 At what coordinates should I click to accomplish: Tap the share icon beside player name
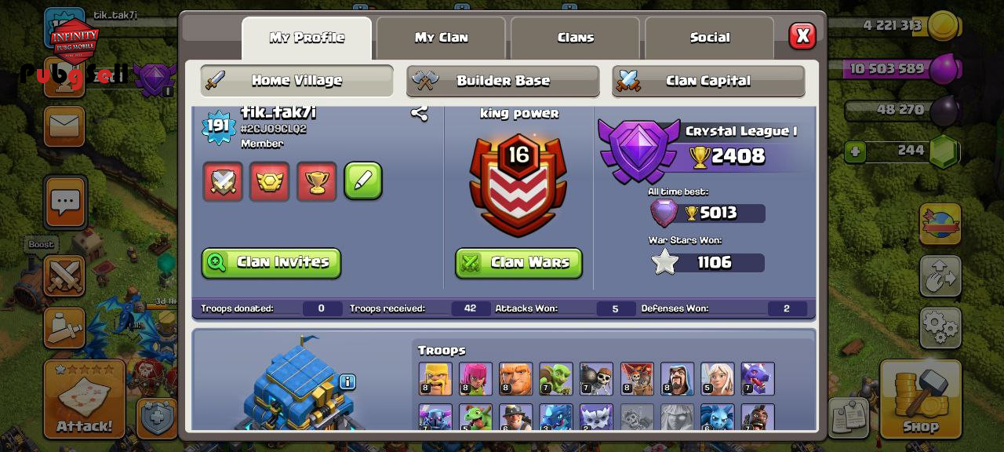pos(420,113)
